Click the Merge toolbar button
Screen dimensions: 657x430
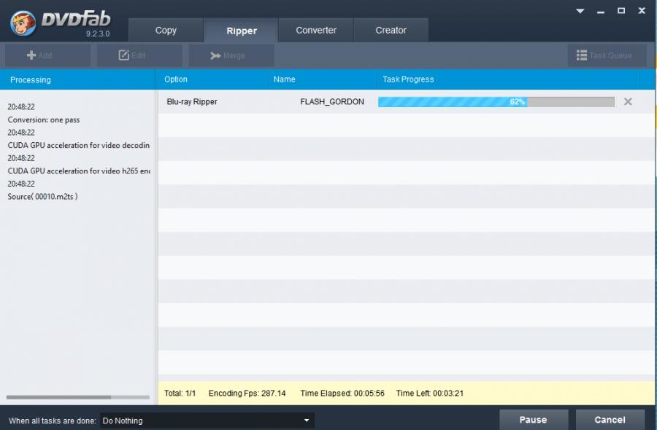(x=231, y=55)
